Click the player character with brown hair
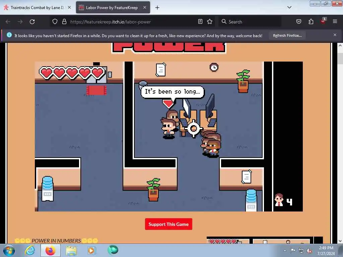Image resolution: width=343 pixels, height=257 pixels. 168,128
